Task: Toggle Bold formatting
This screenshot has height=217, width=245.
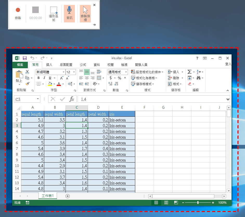Action: (x=38, y=78)
